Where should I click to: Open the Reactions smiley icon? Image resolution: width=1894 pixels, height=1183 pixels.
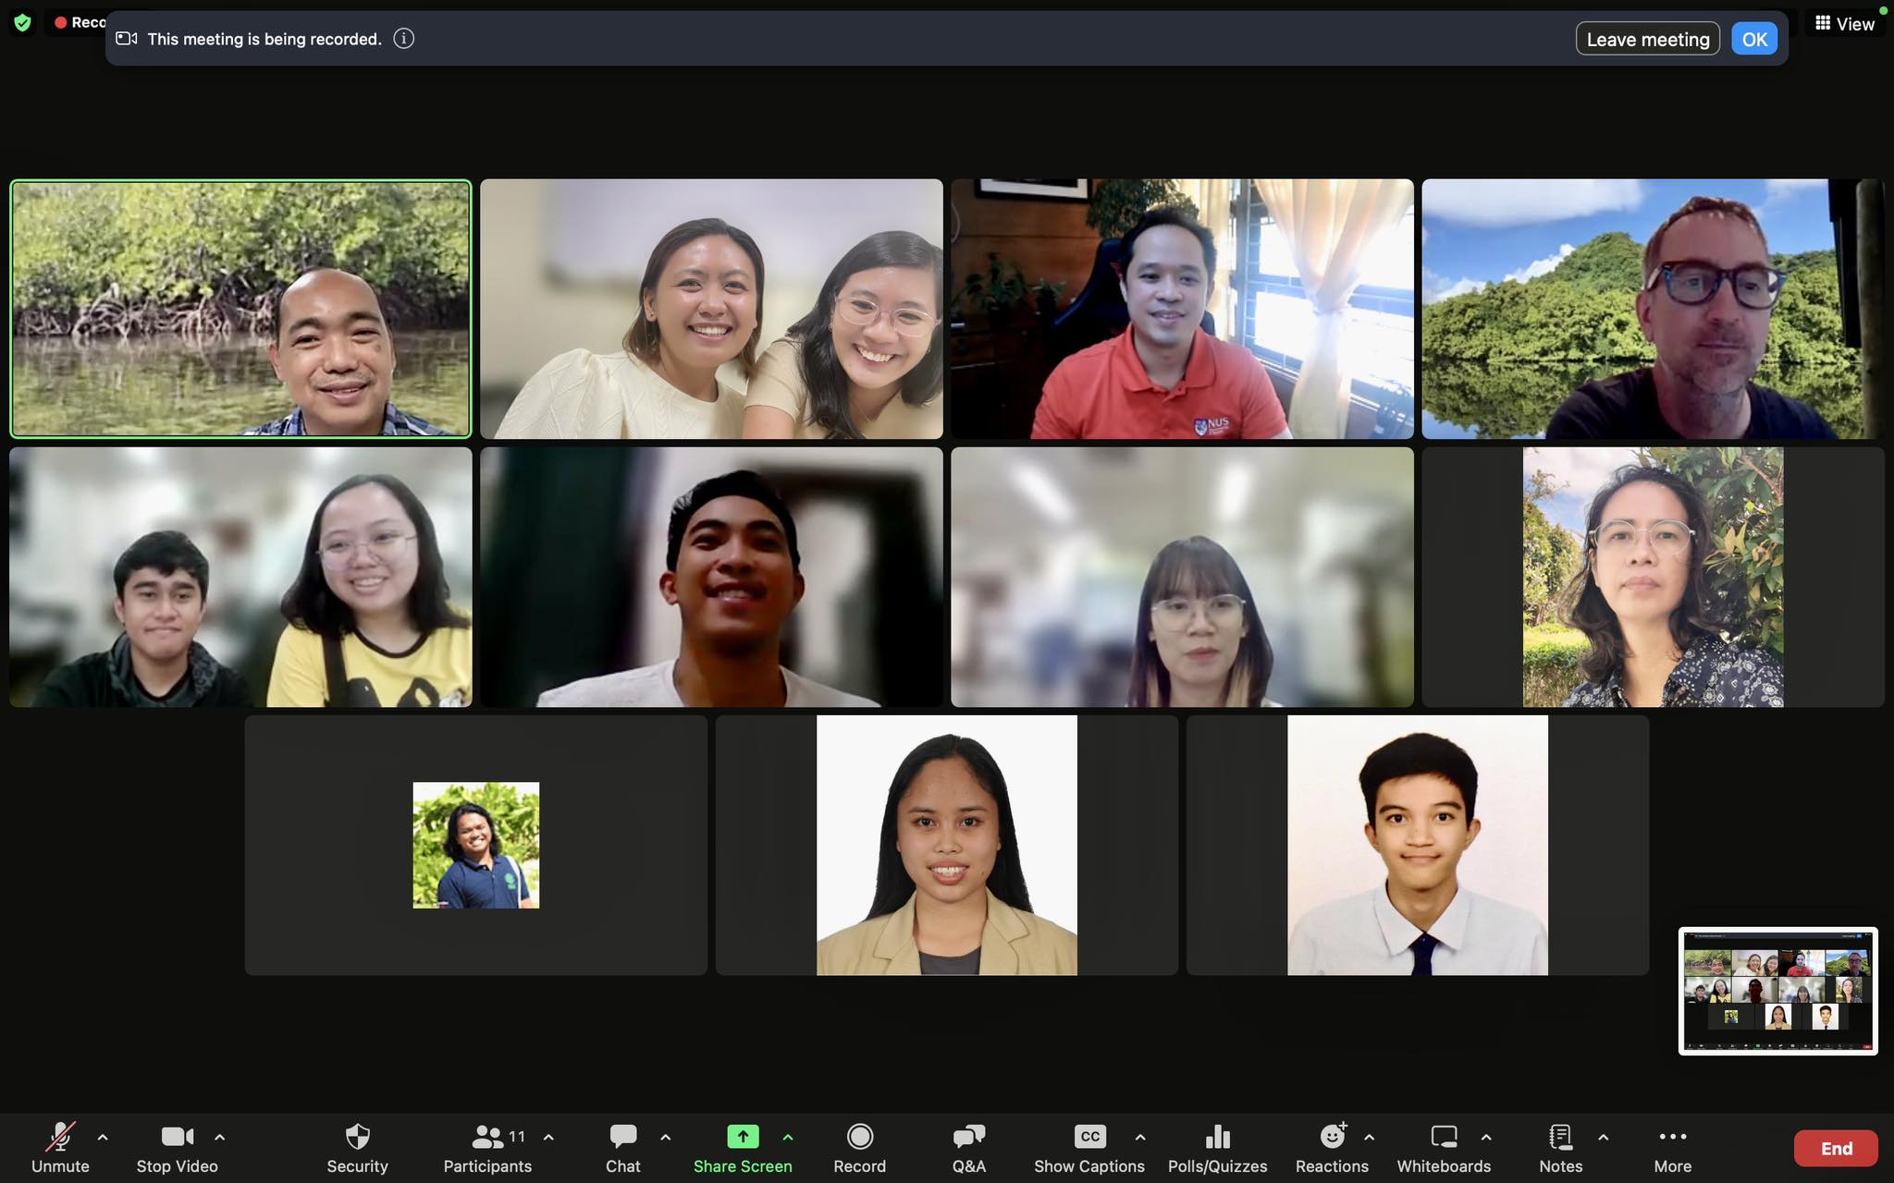click(1332, 1137)
